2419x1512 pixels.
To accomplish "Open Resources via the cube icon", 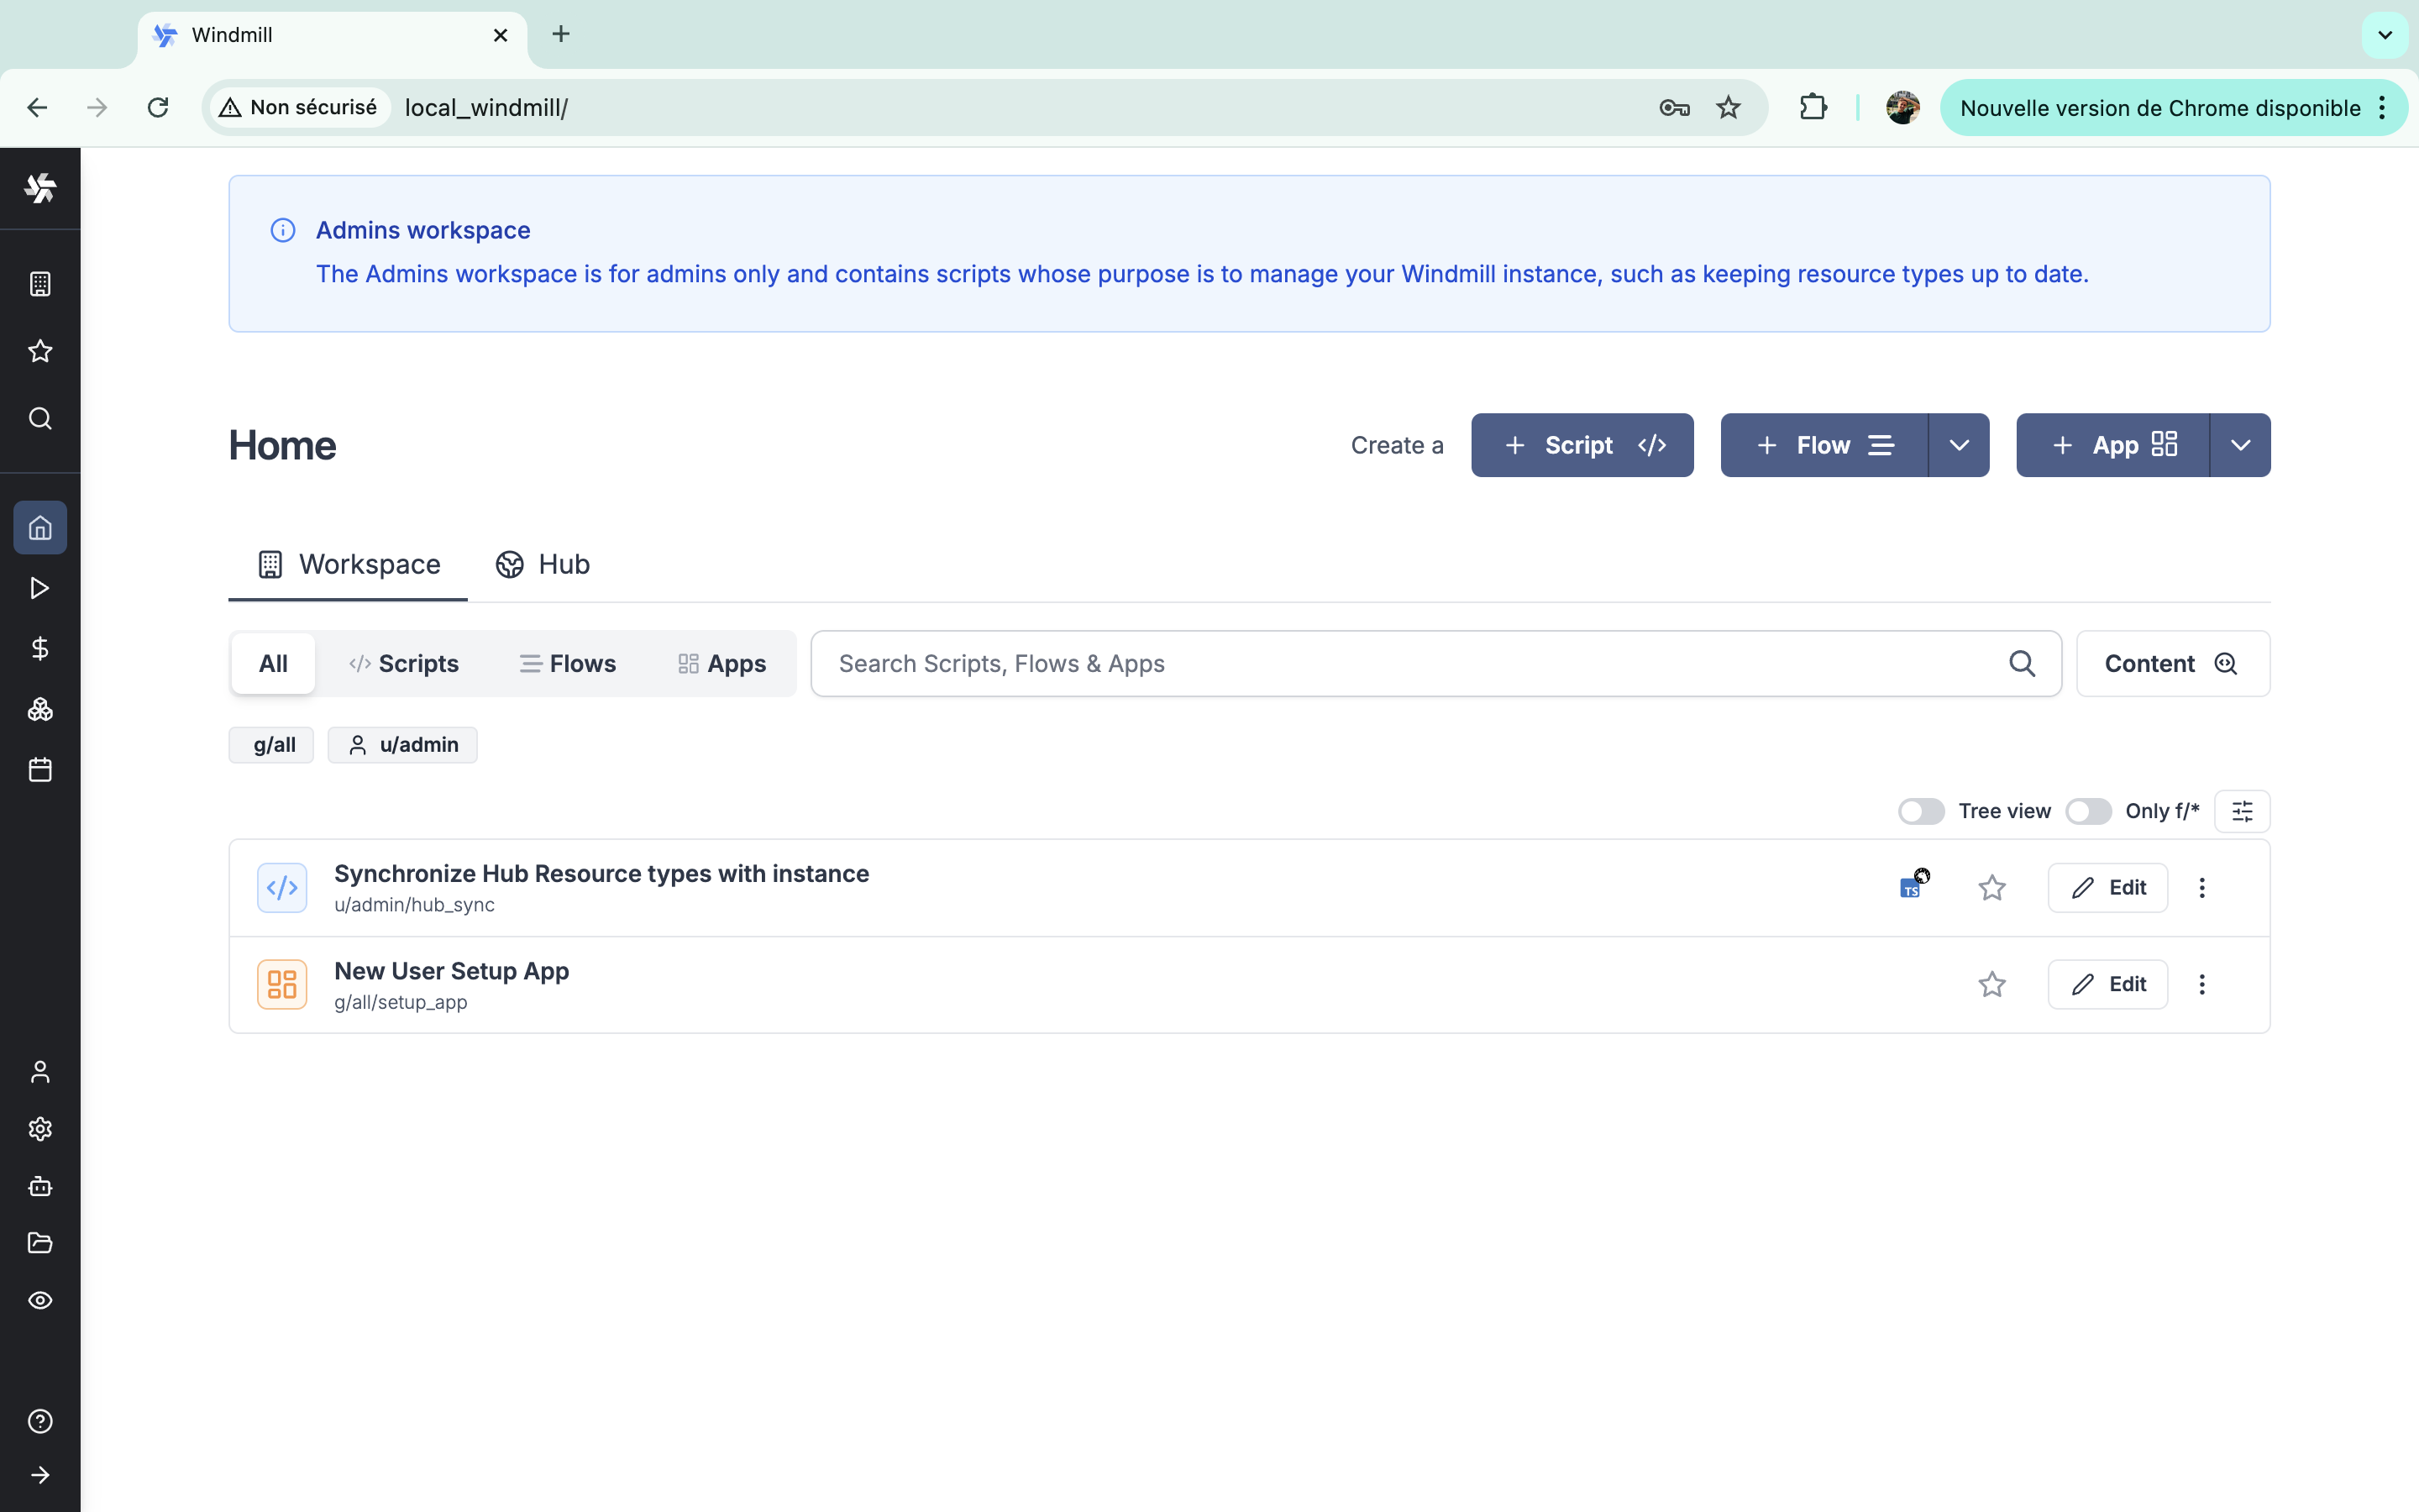I will pyautogui.click(x=40, y=709).
